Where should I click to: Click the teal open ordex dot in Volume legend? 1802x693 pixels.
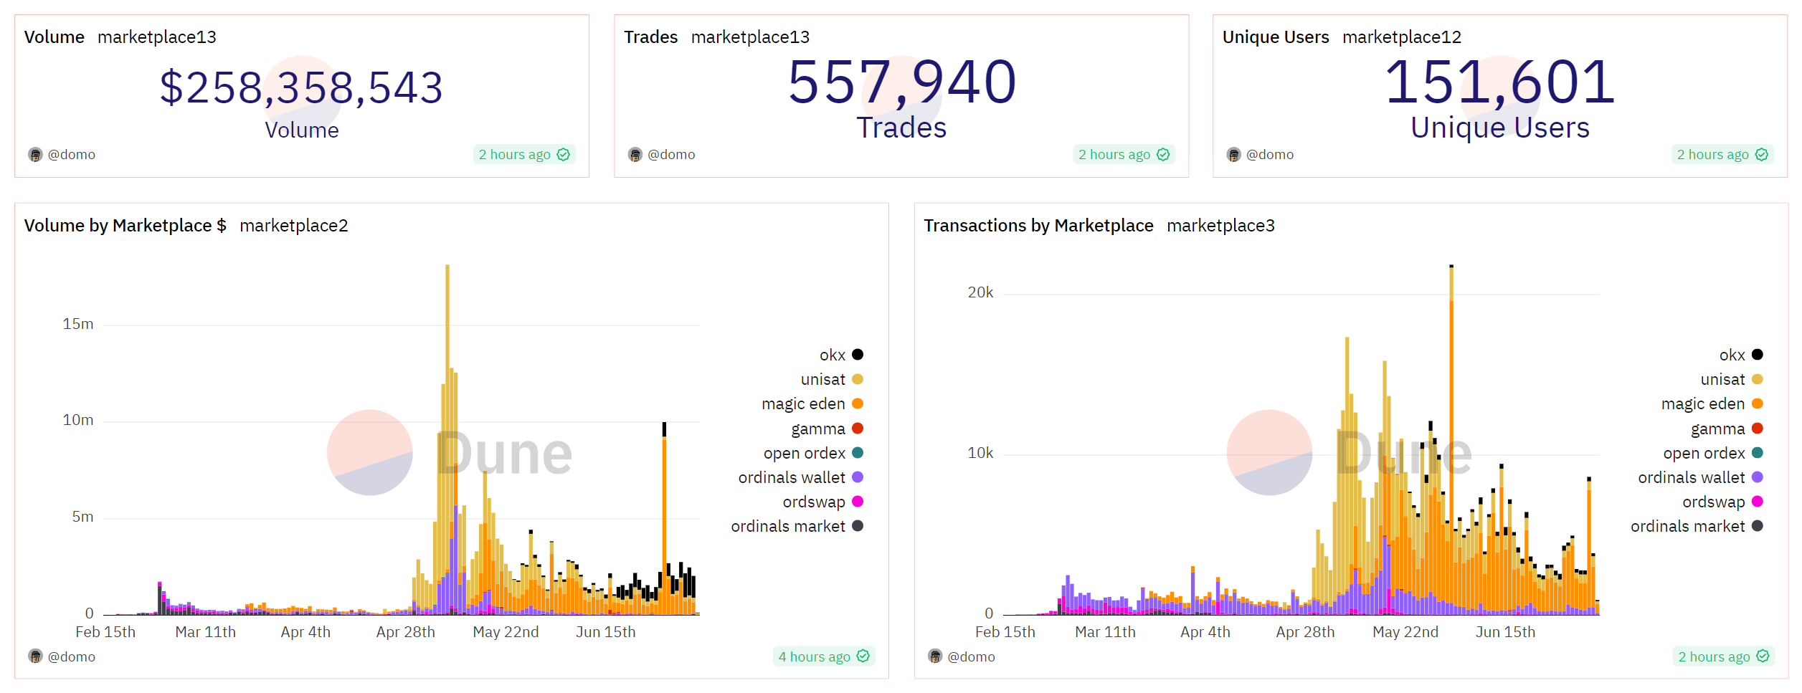coord(857,453)
